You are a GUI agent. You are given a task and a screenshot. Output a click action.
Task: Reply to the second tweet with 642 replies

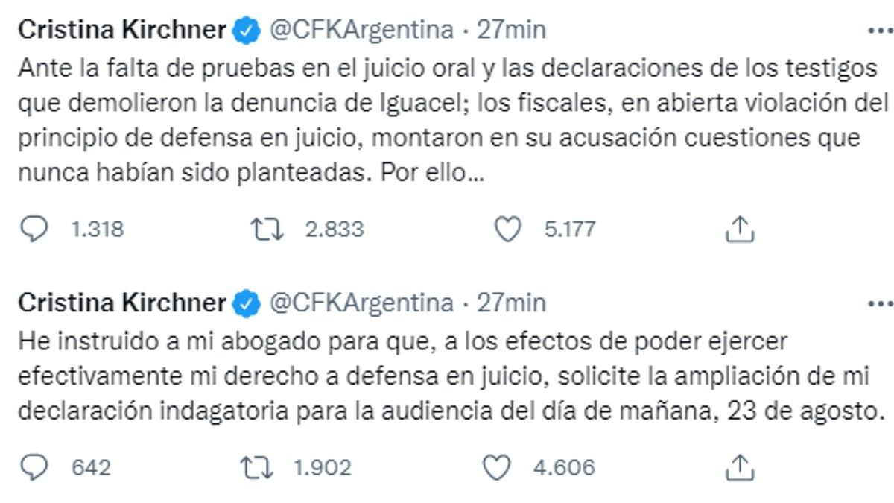[x=34, y=467]
